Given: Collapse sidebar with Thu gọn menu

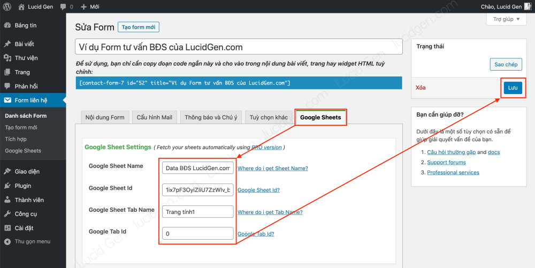Looking at the screenshot, I should pyautogui.click(x=32, y=241).
